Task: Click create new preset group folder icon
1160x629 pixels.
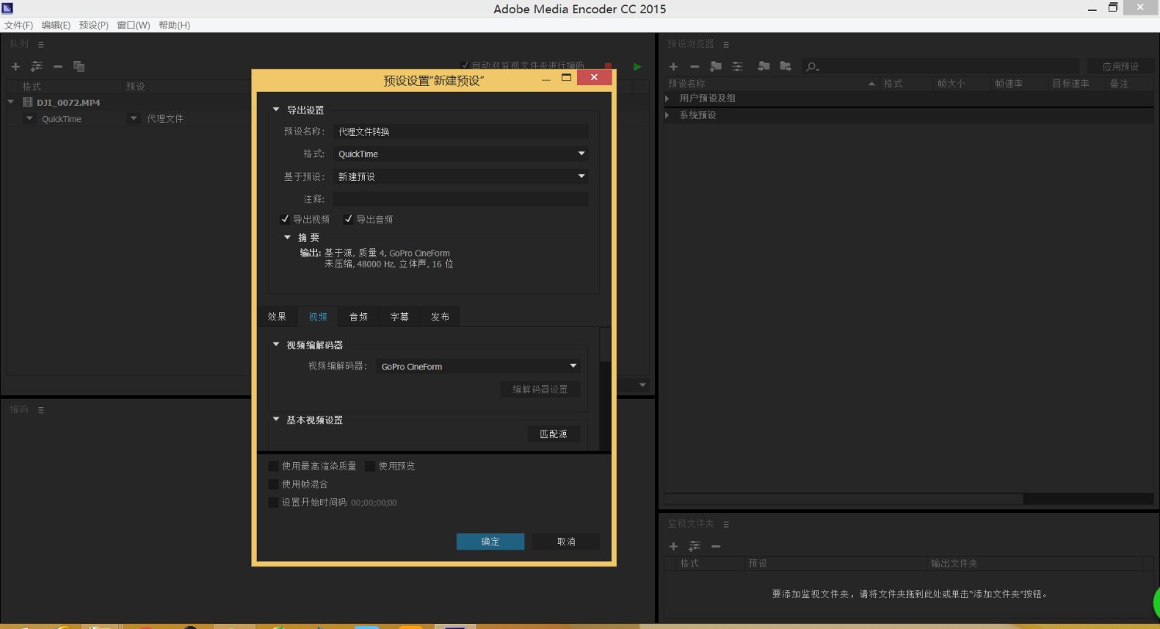Action: 716,66
